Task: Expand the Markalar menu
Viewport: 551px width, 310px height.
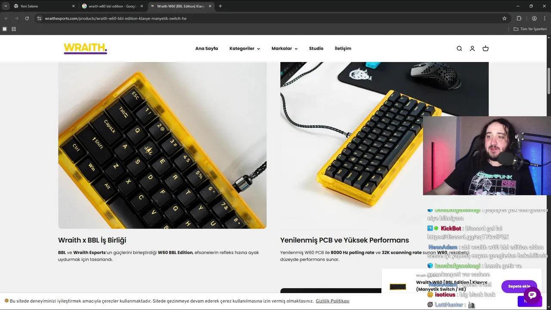Action: tap(285, 49)
